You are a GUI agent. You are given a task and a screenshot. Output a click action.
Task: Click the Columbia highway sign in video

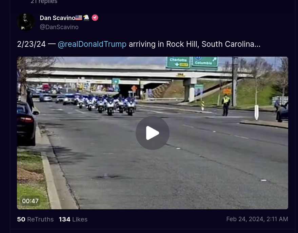click(x=205, y=62)
